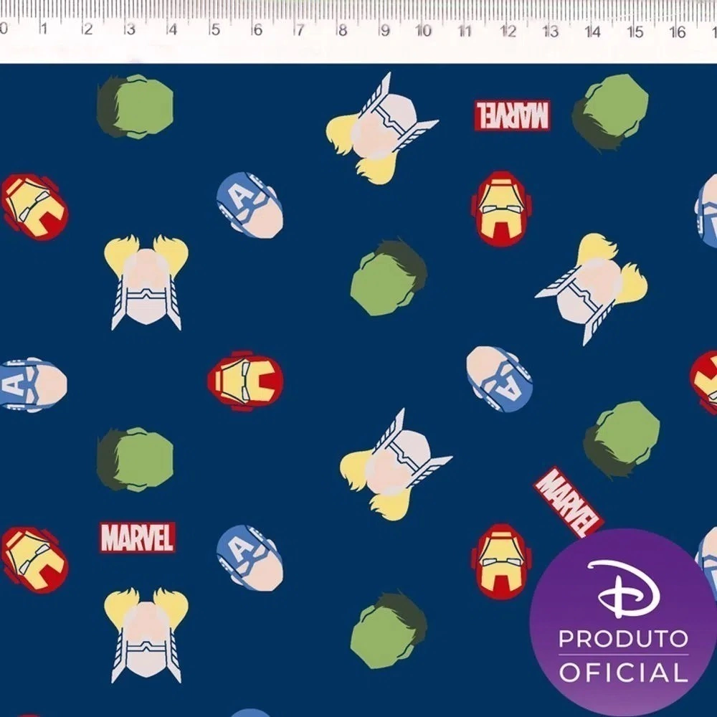The width and height of the screenshot is (717, 717).
Task: Click the word OFICIAL in the badge
Action: 623,673
